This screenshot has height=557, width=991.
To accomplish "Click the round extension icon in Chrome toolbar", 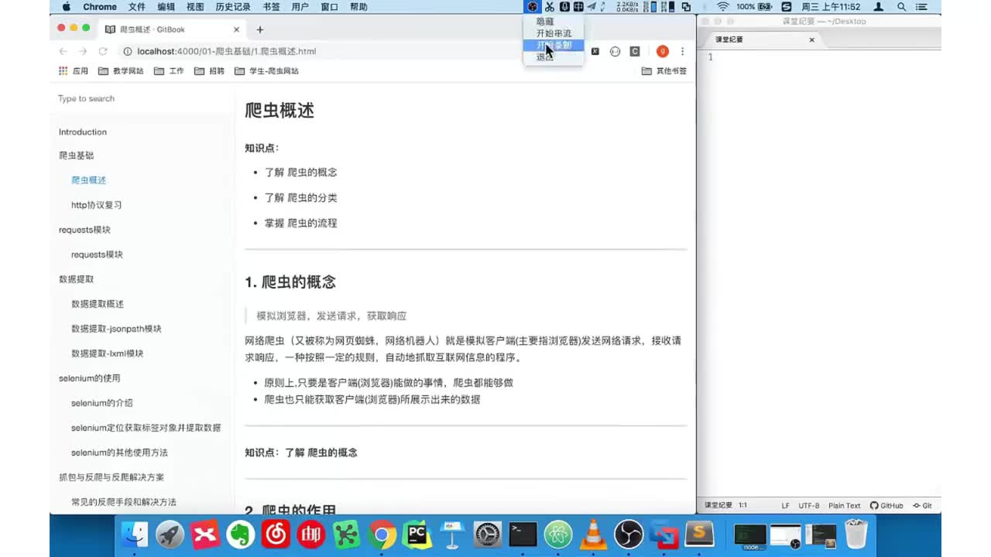I will tap(615, 51).
